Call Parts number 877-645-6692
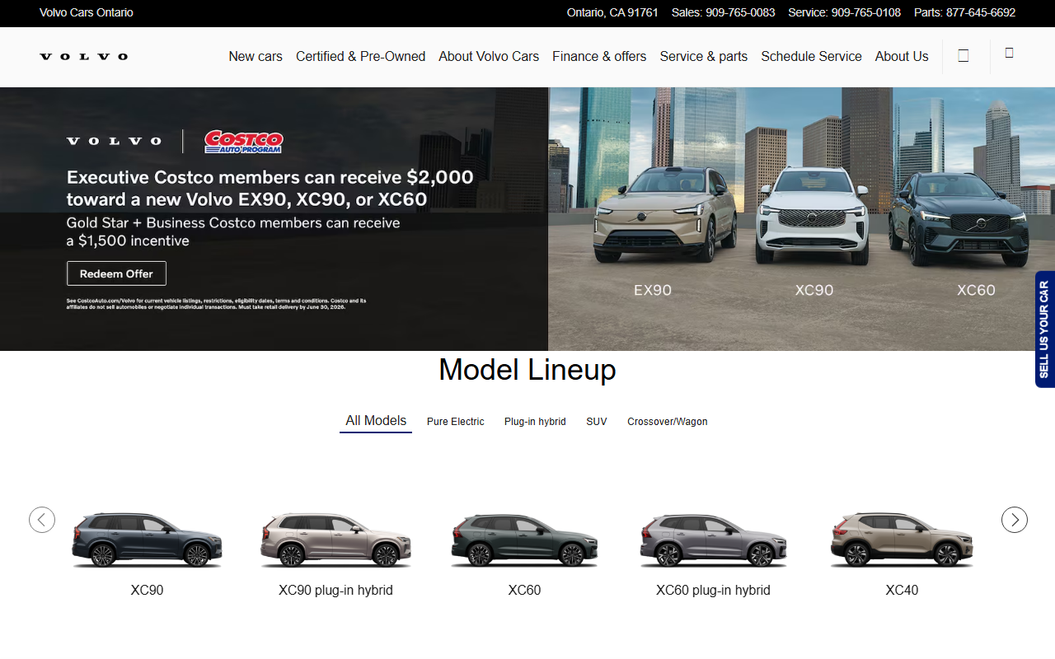Viewport: 1055px width, 659px height. (x=964, y=12)
